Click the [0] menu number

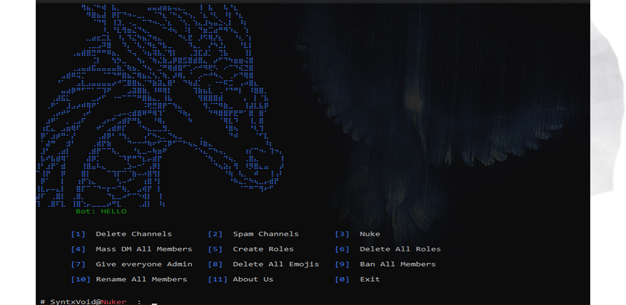coord(342,280)
